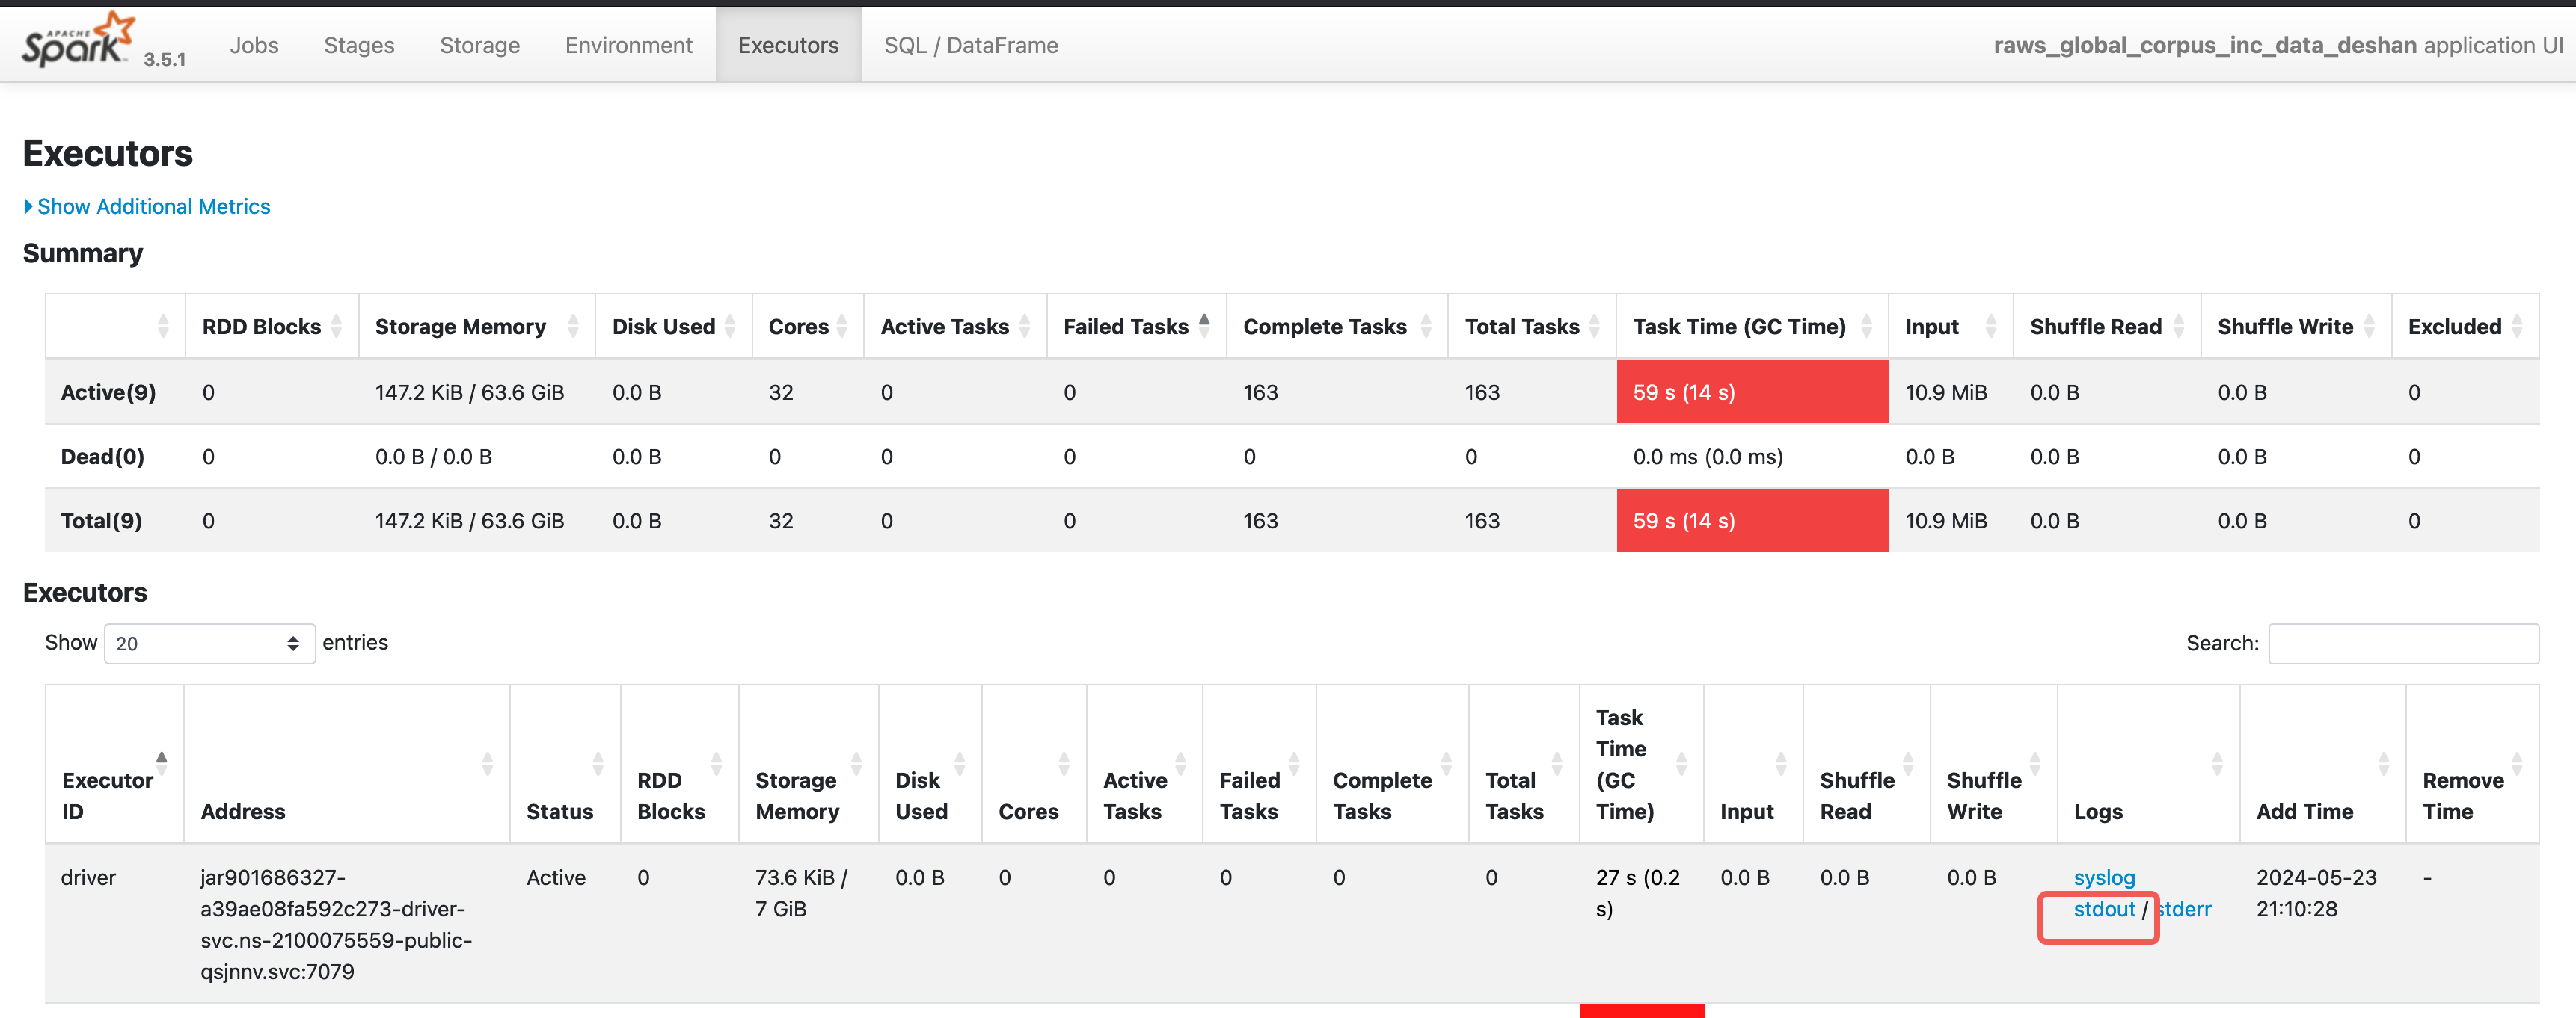Sort summary by Excluded column
Image resolution: width=2576 pixels, height=1018 pixels.
(x=2465, y=327)
